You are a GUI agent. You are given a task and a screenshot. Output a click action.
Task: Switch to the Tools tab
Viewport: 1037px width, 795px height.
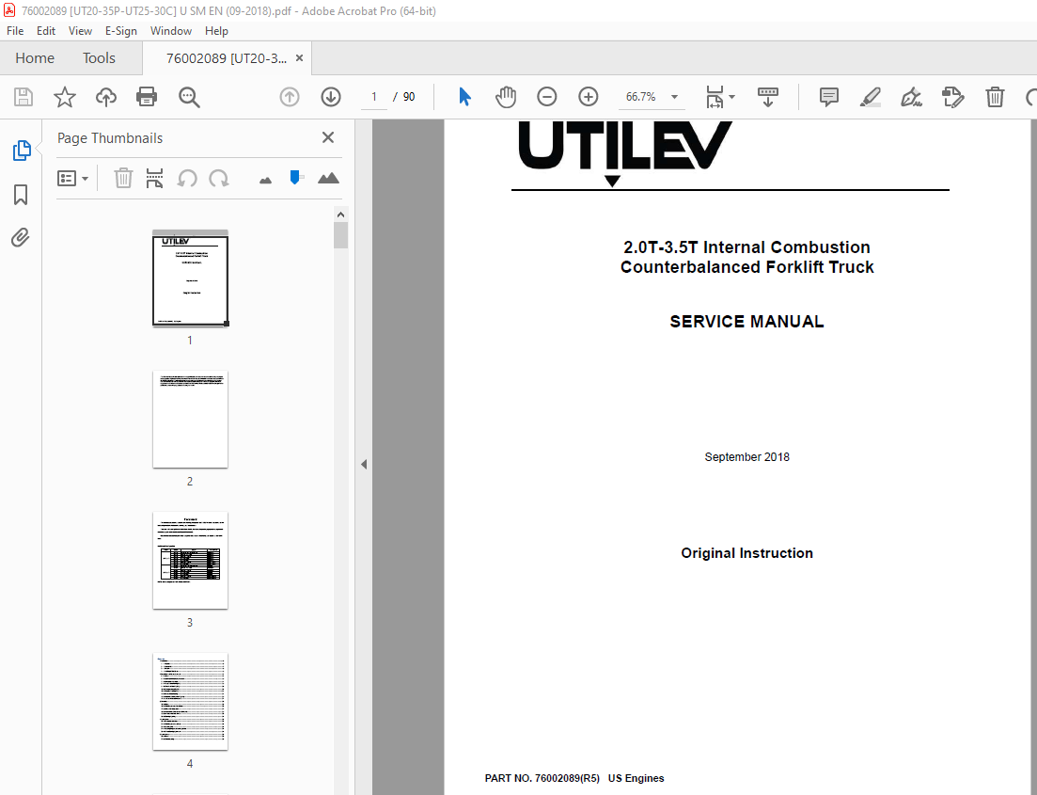click(x=100, y=58)
